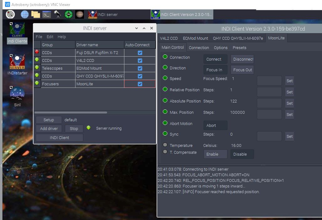This screenshot has width=322, height=220.
Task: Click the Add driver button
Action: pyautogui.click(x=49, y=129)
